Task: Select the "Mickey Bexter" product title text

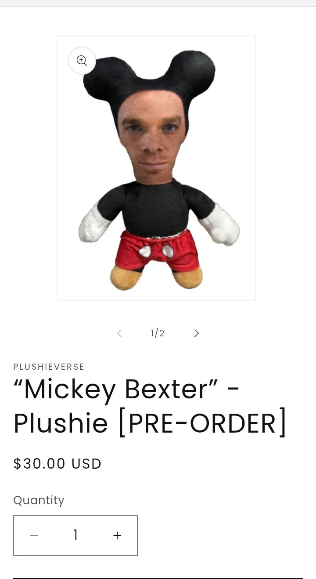Action: 116,390
